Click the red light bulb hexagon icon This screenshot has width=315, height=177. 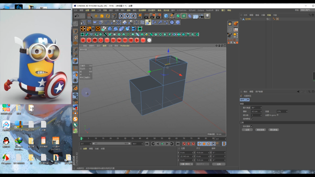89,40
